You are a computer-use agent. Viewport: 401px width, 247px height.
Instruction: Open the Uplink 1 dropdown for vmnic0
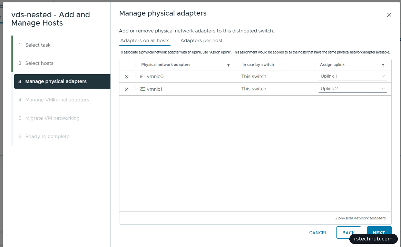click(x=353, y=76)
